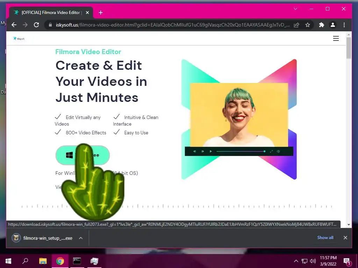View site information via the lock icon
The height and width of the screenshot is (268, 358).
click(x=50, y=25)
